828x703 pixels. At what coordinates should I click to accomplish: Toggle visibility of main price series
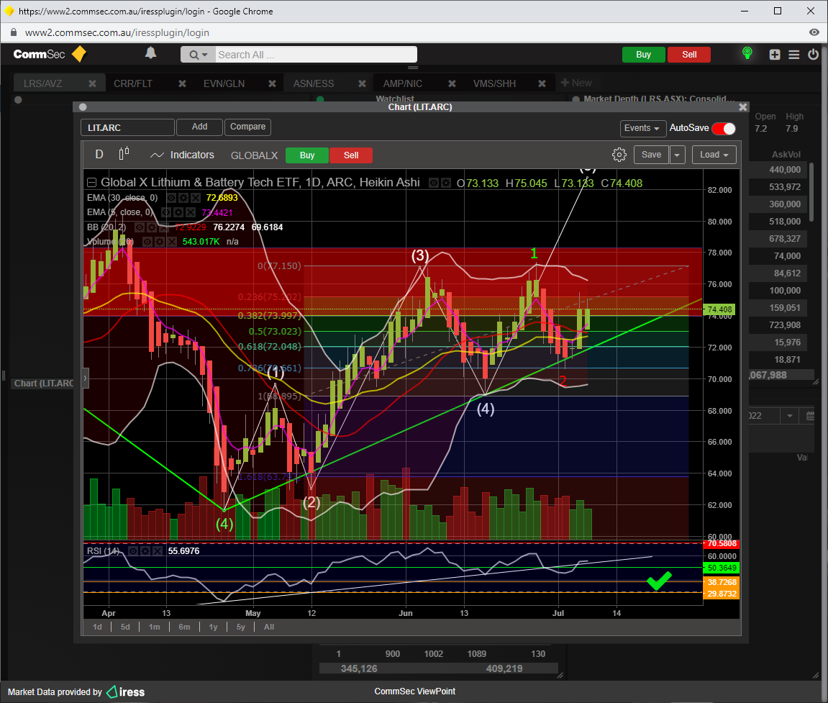(434, 183)
